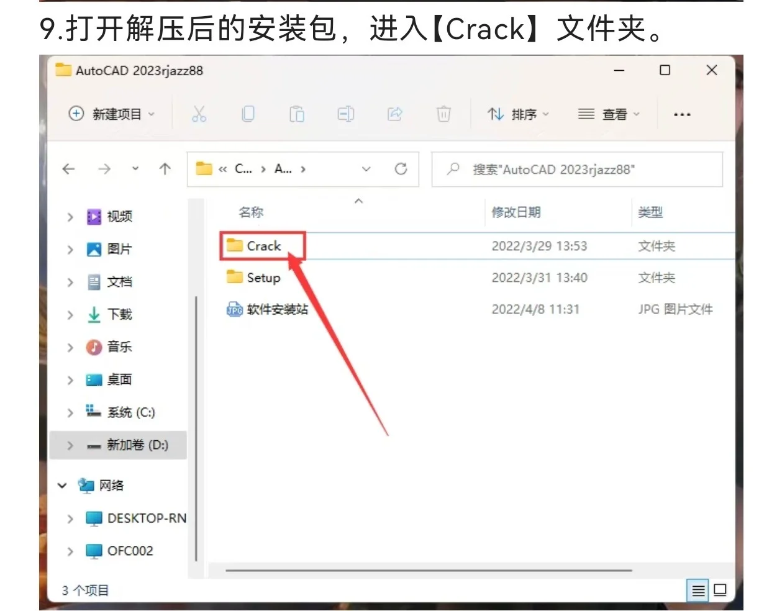This screenshot has height=611, width=777.
Task: Refresh the folder view
Action: pos(401,168)
